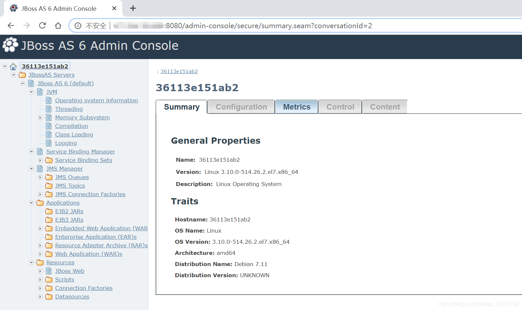
Task: Expand the Embedded Web Application node
Action: coord(40,228)
